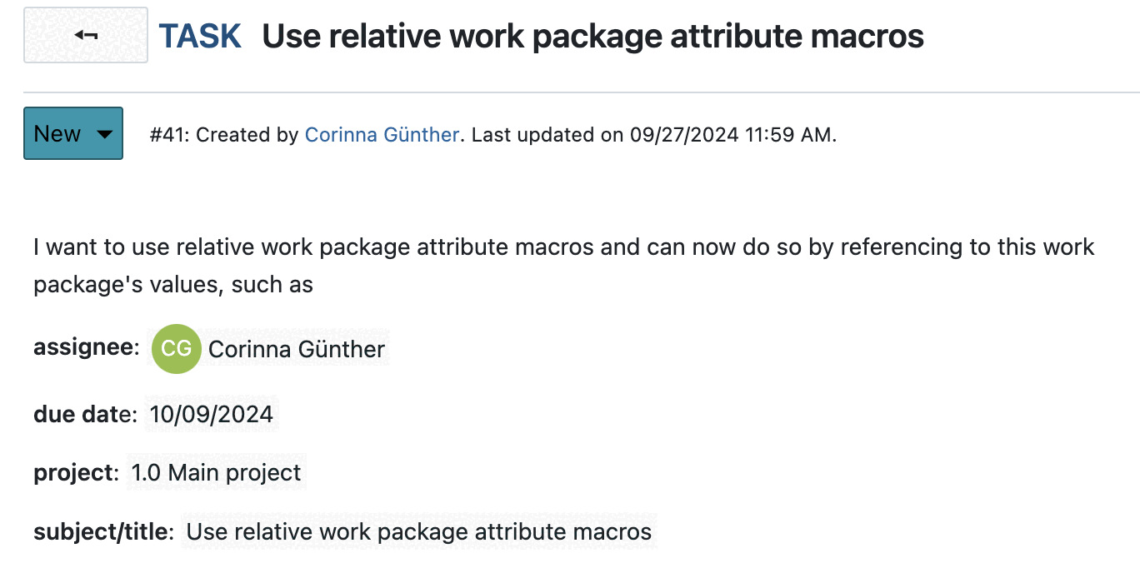1140x578 pixels.
Task: Select the green assignee avatar badge
Action: [x=175, y=349]
